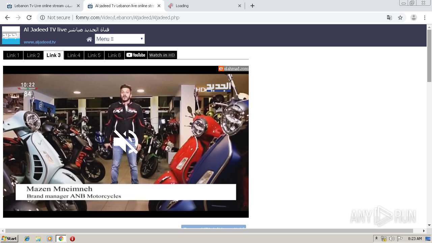The width and height of the screenshot is (432, 243).
Task: Open the network tray icon
Action: pyautogui.click(x=384, y=239)
